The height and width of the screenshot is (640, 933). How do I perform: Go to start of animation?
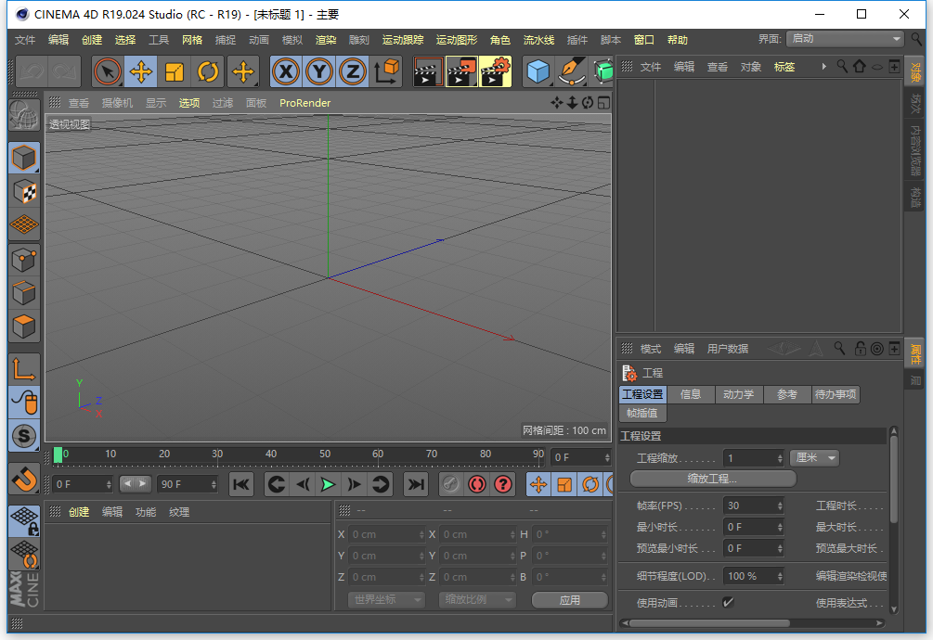pos(241,484)
